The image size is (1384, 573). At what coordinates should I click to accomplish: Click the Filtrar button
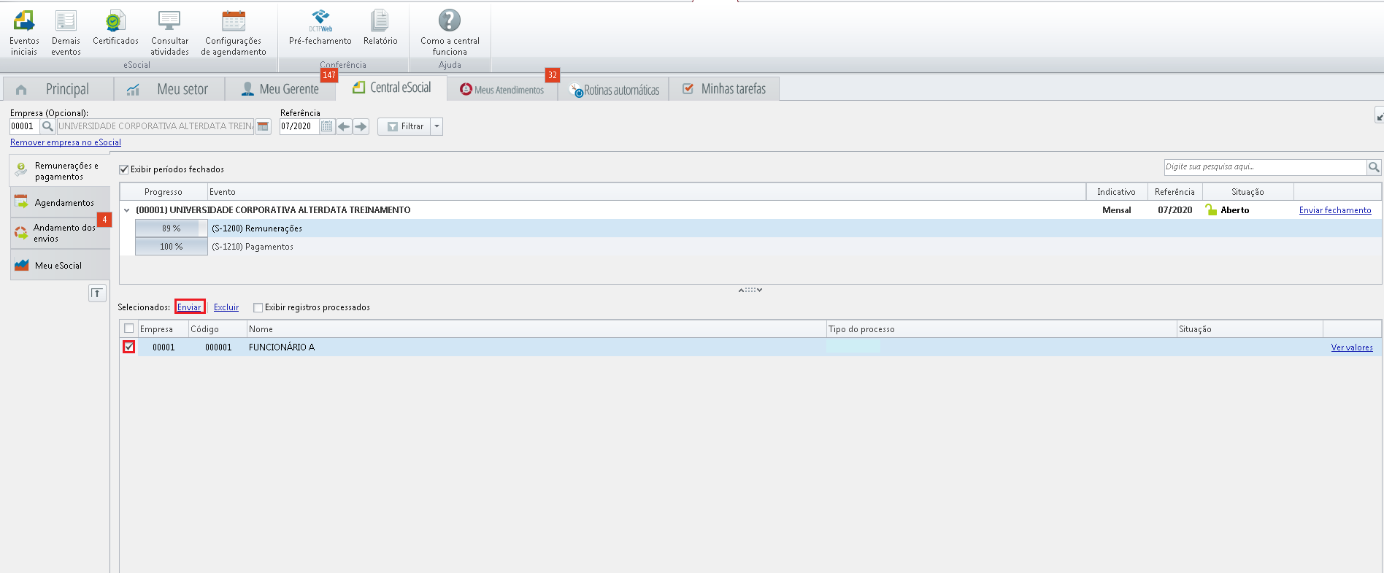(404, 126)
